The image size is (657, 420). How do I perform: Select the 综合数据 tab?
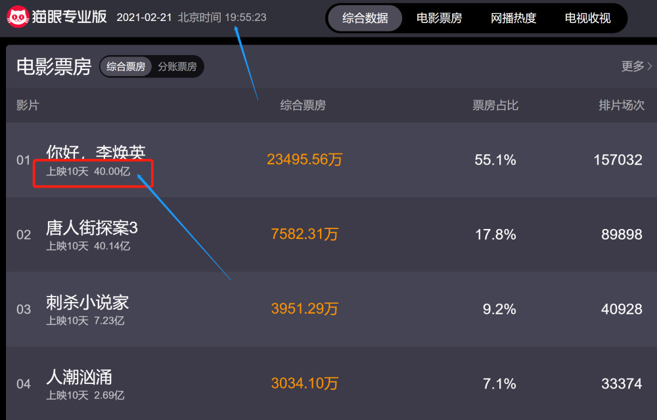[365, 18]
